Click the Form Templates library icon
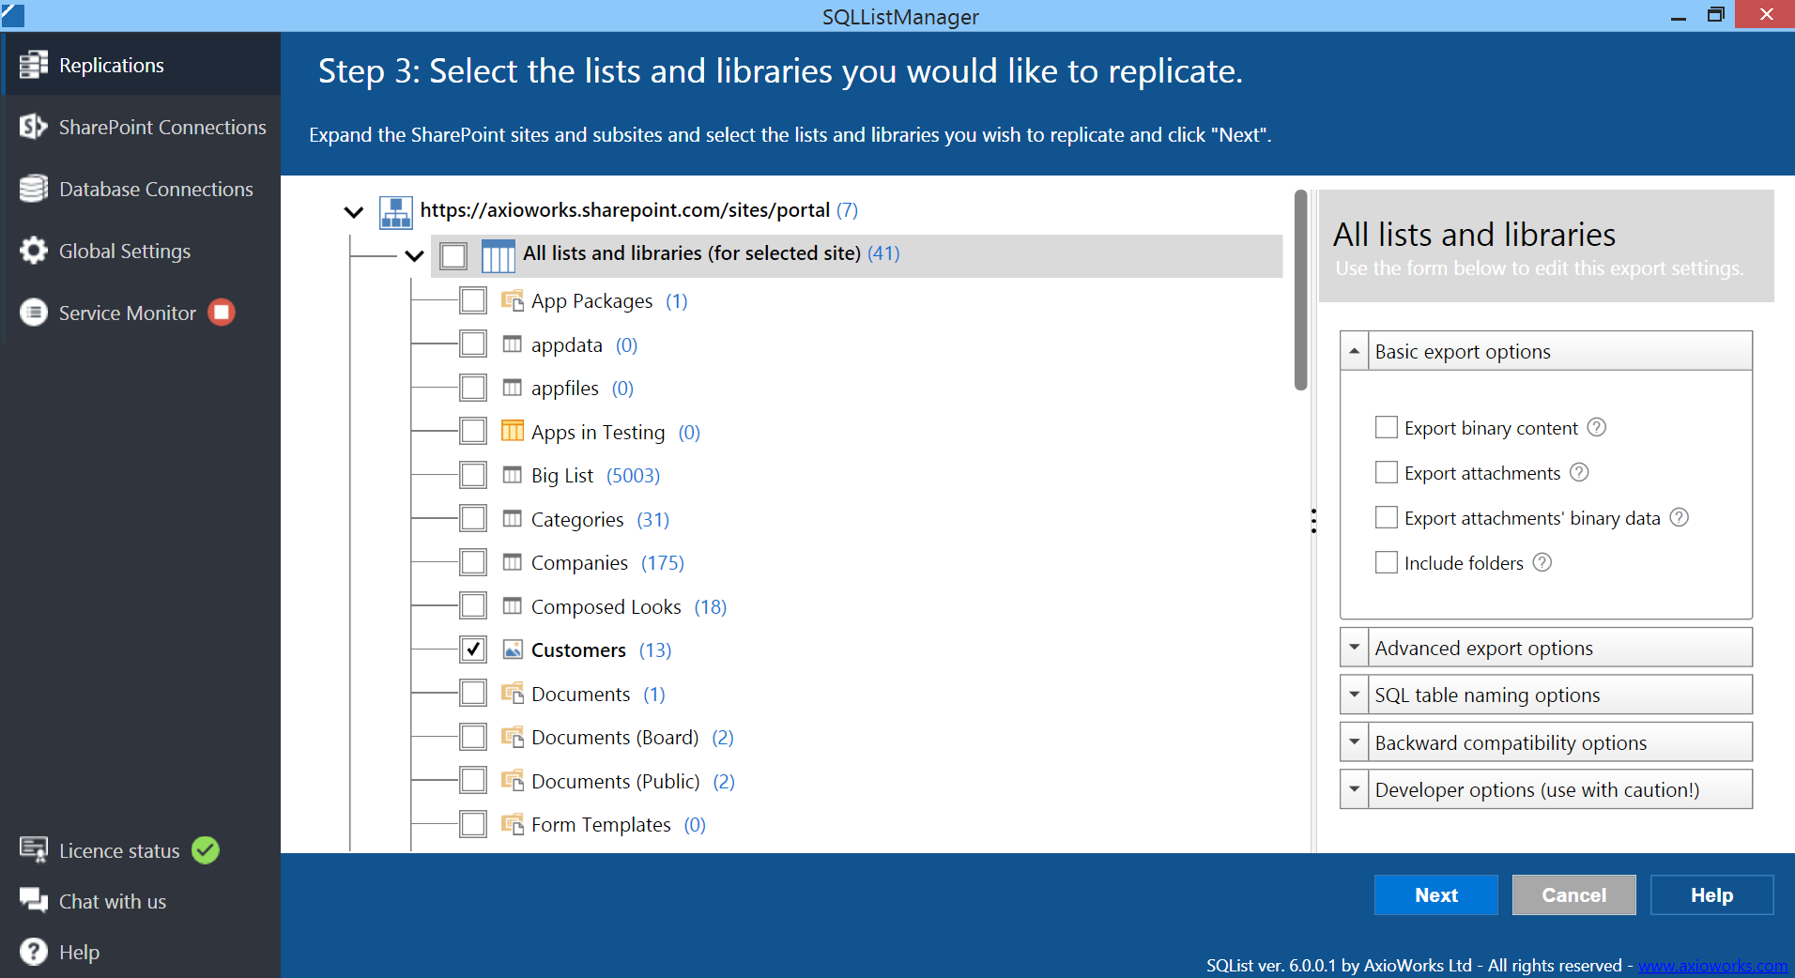Viewport: 1795px width, 978px height. click(x=512, y=824)
